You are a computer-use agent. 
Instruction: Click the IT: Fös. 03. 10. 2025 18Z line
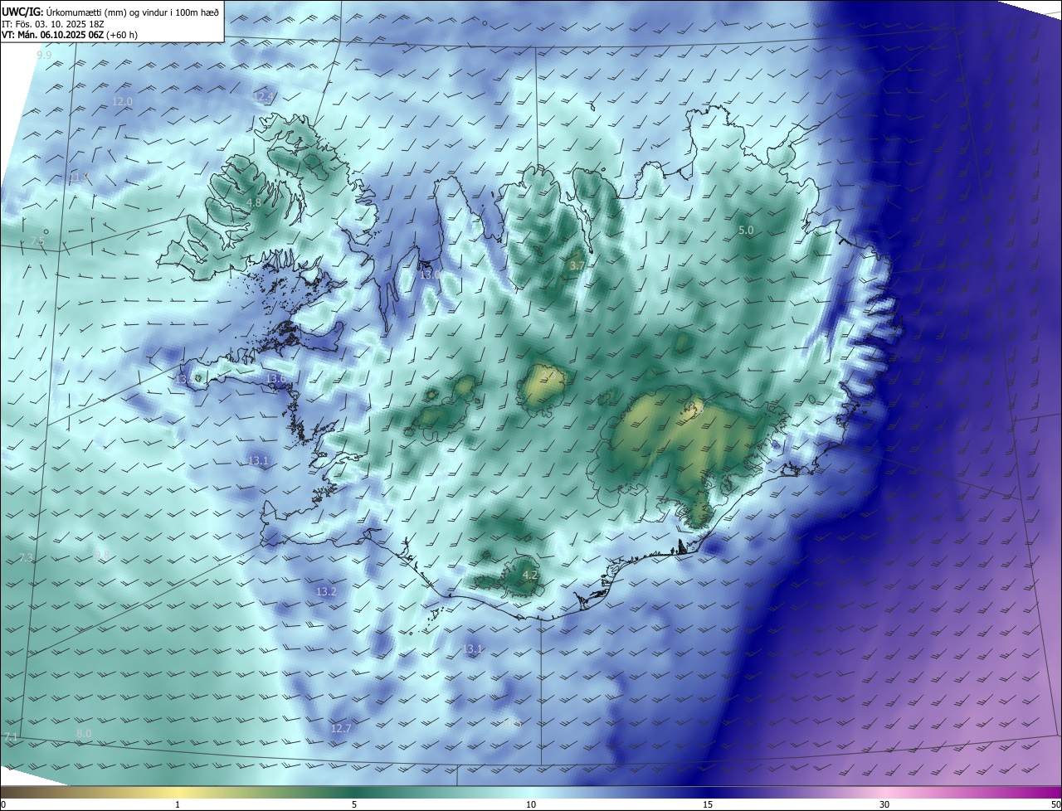54,23
